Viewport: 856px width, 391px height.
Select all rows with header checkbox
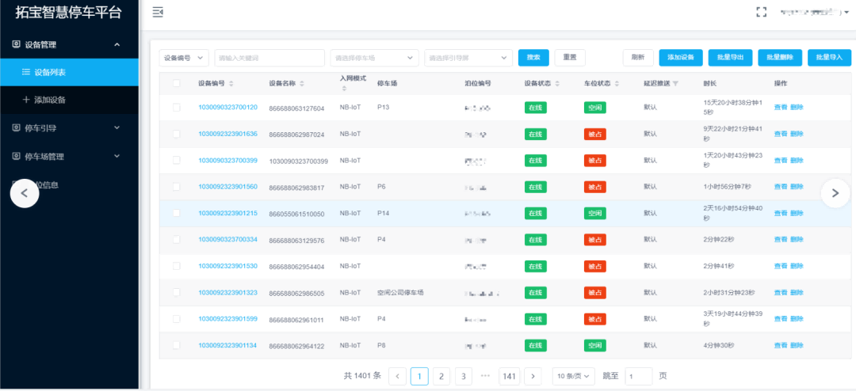point(176,84)
